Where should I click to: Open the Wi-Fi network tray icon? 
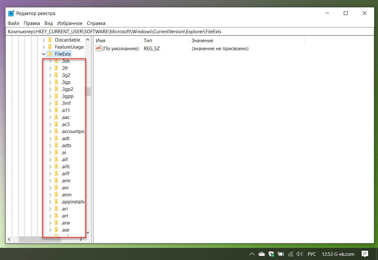pos(290,254)
